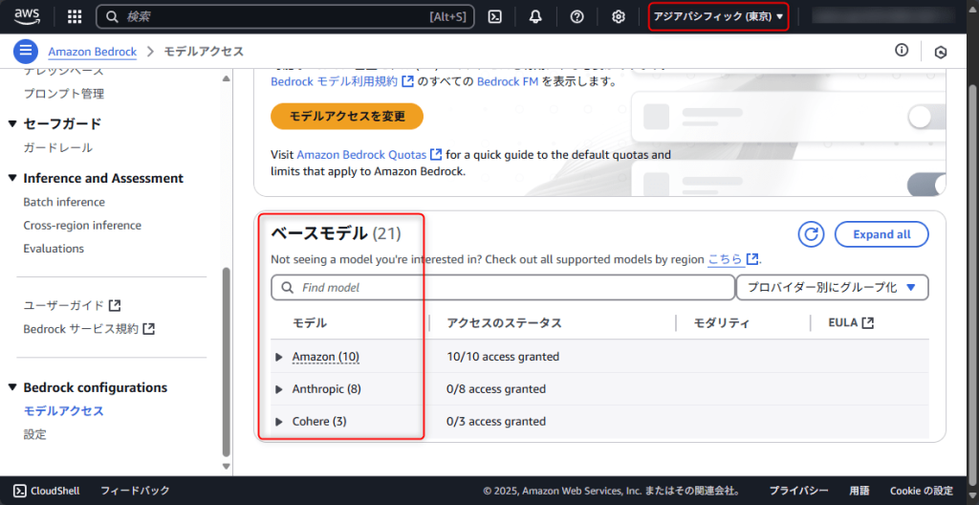Collapse the Bedrock configurations section
Screen dimensions: 979x505
(x=12, y=387)
